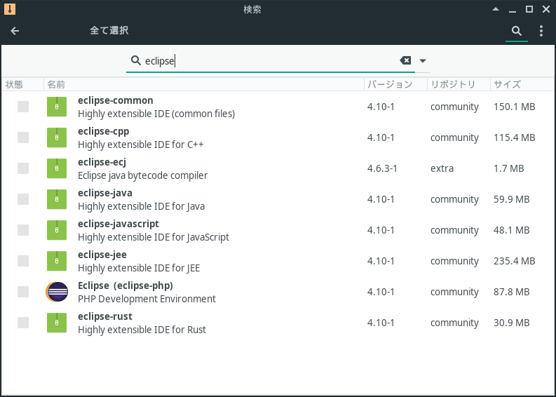Click the package manager download icon in titlebar
556x397 pixels.
(x=10, y=9)
